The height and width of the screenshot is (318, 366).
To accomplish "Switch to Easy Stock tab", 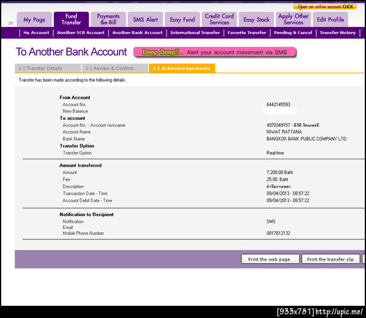I will pyautogui.click(x=257, y=20).
